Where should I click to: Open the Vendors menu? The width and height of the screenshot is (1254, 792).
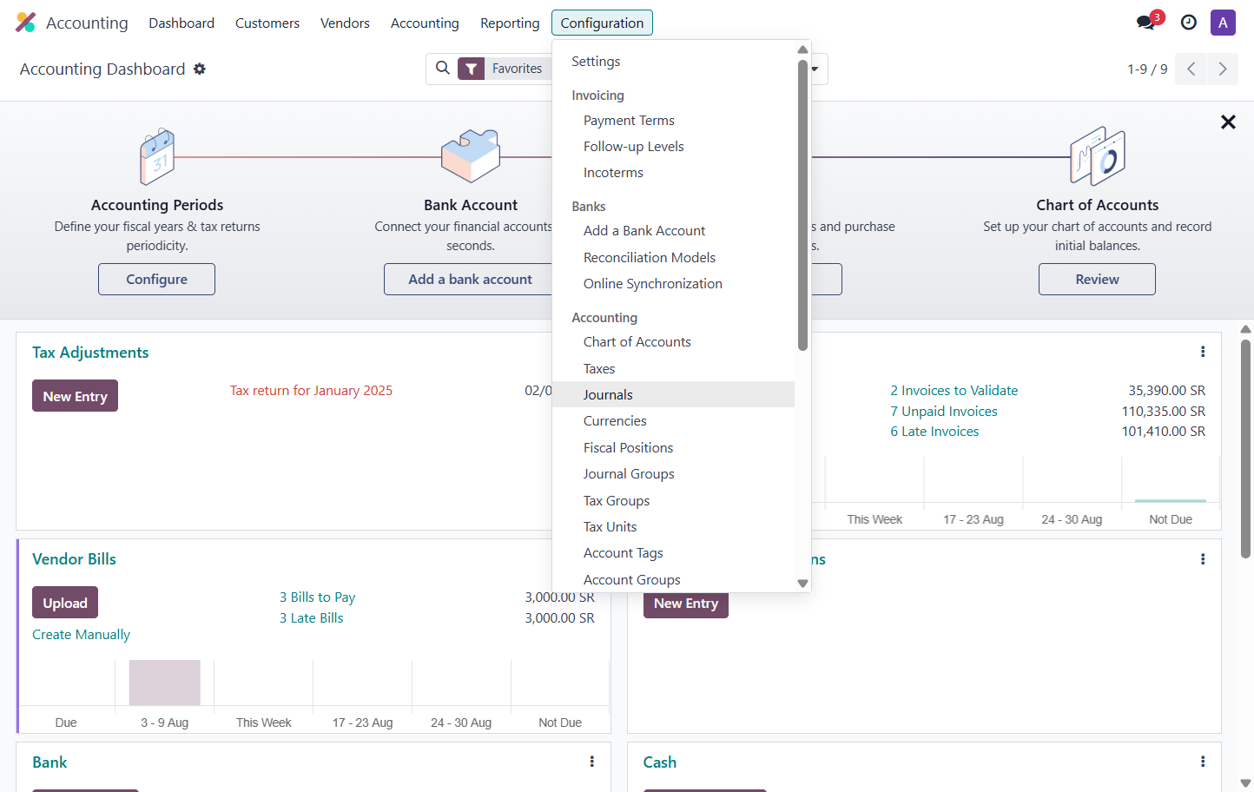tap(345, 23)
